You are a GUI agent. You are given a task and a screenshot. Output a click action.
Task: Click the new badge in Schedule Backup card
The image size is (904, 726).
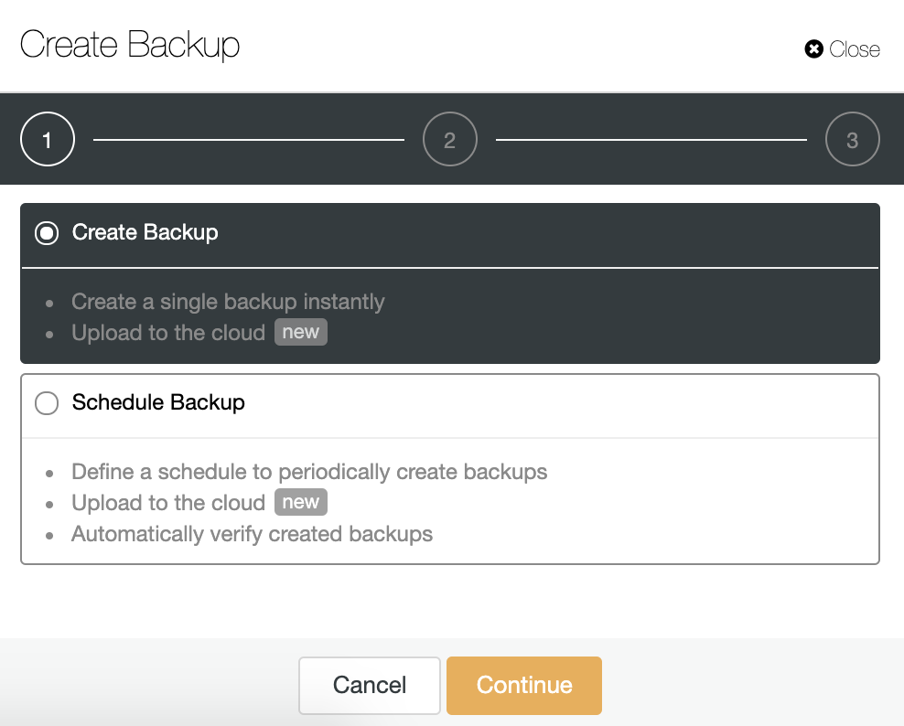[301, 502]
